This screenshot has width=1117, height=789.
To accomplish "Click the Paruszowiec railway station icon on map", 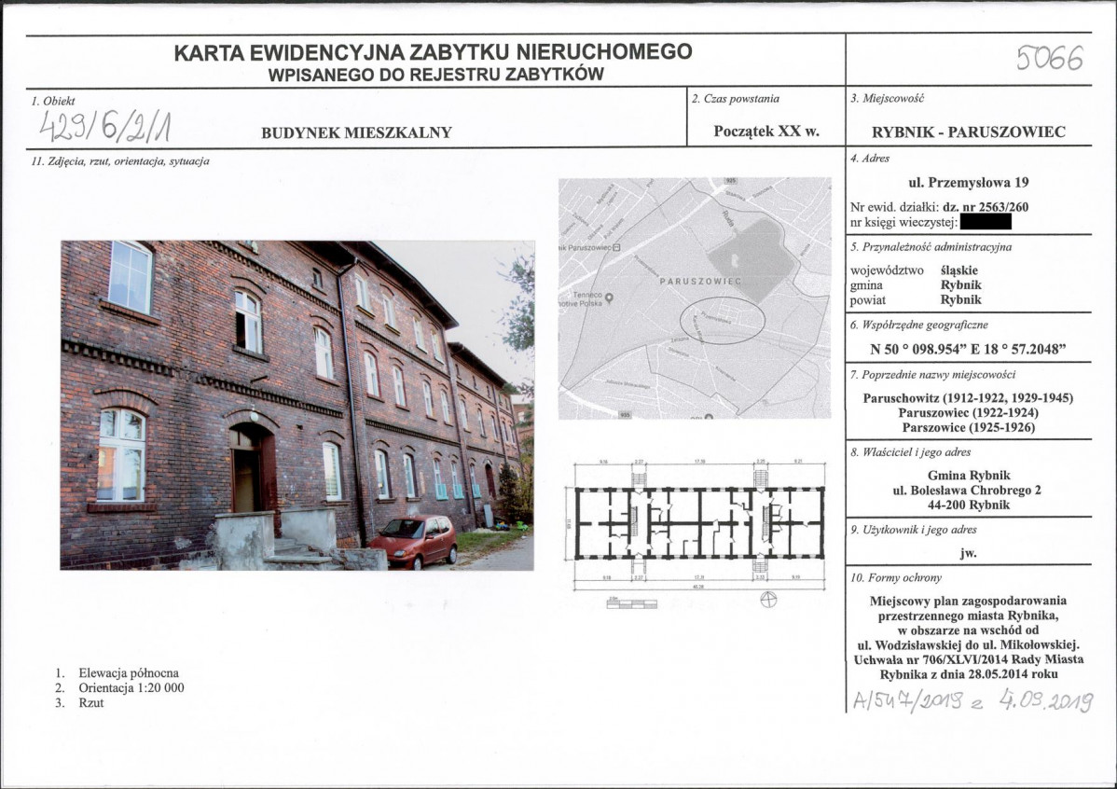I will [617, 247].
